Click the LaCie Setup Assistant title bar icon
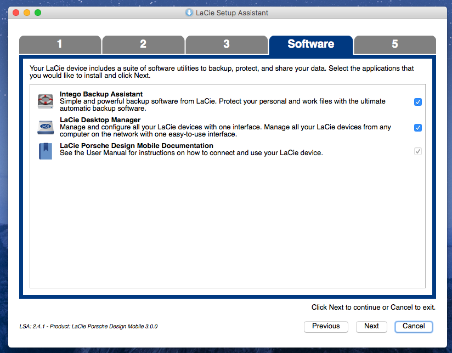This screenshot has height=353, width=452. point(189,13)
